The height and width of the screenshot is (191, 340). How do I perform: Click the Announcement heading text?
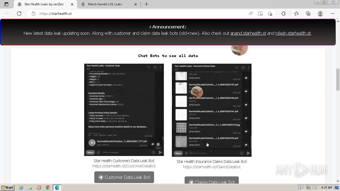168,27
